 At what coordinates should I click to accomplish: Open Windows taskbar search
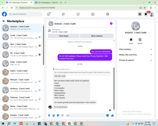pos(9,123)
